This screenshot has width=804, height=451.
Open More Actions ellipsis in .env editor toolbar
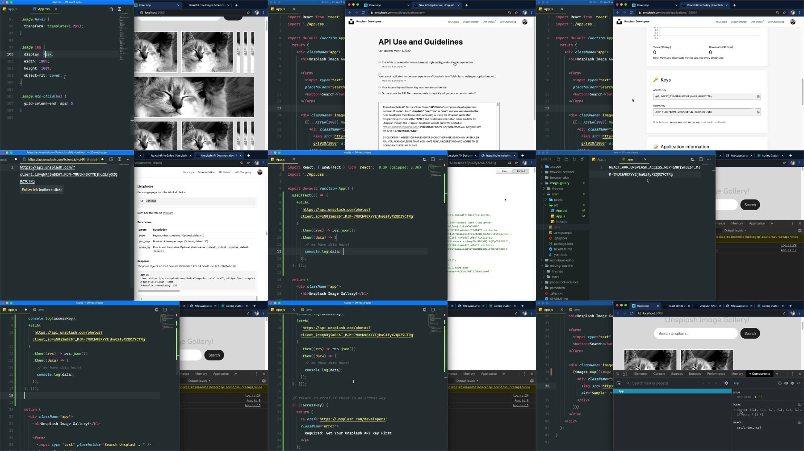tap(708, 159)
